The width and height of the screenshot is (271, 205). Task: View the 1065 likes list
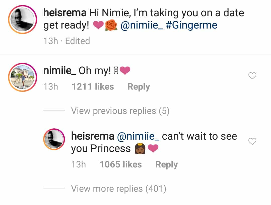point(120,164)
